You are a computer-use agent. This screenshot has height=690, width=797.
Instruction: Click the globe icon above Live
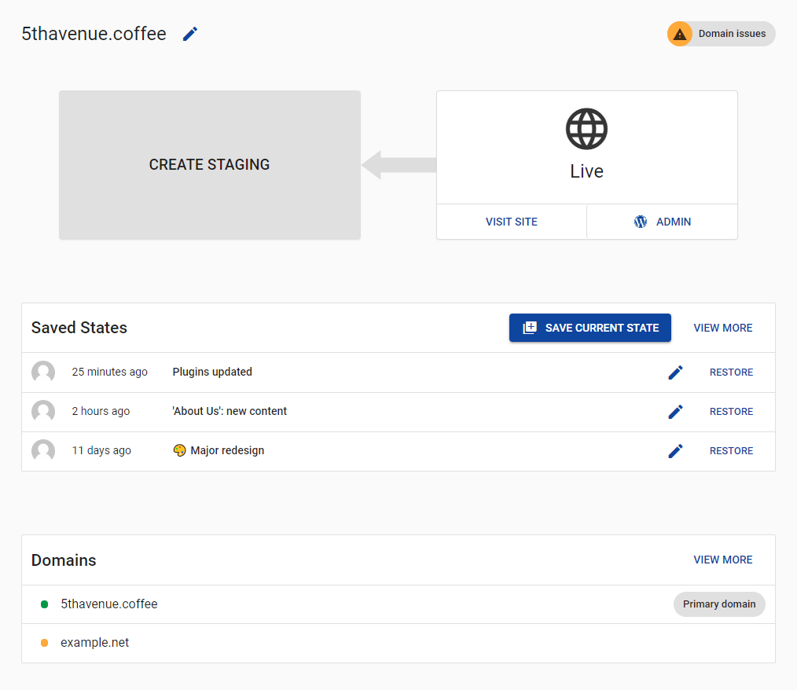[x=586, y=129]
